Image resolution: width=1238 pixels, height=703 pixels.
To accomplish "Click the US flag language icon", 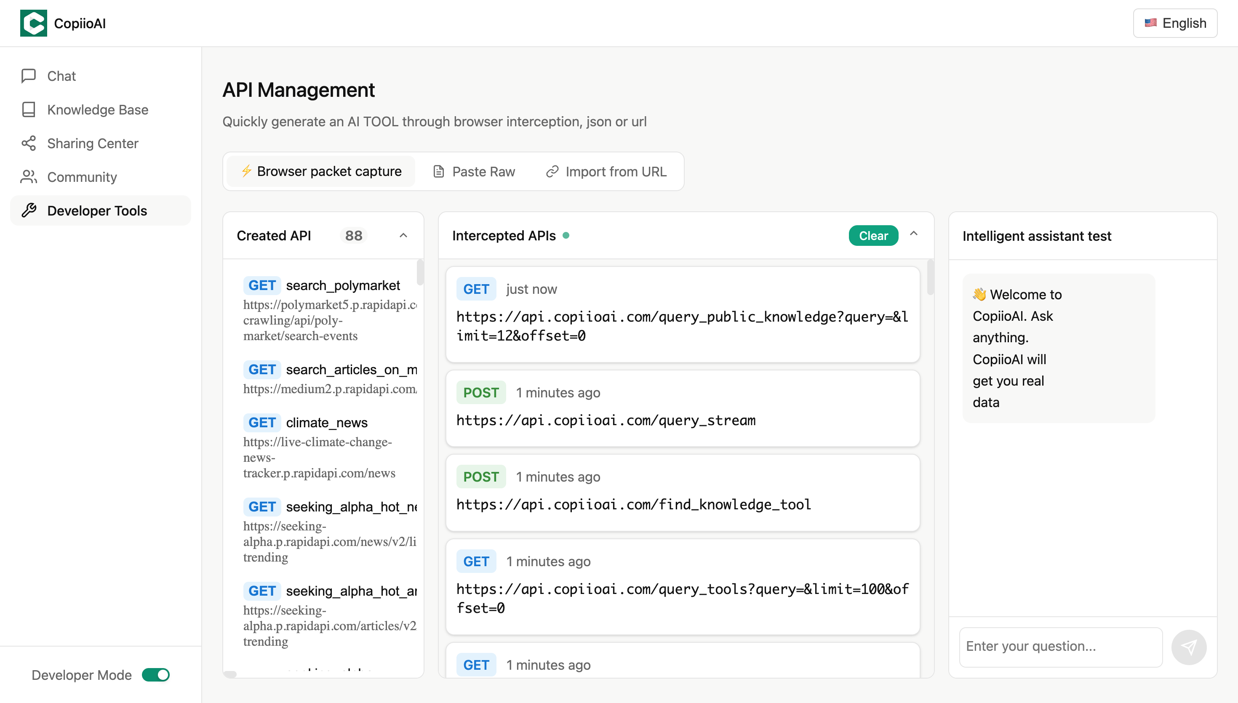I will [1150, 23].
